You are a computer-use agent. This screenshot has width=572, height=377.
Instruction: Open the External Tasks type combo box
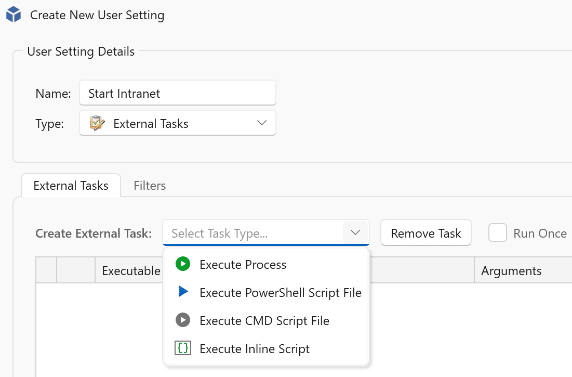coord(177,123)
